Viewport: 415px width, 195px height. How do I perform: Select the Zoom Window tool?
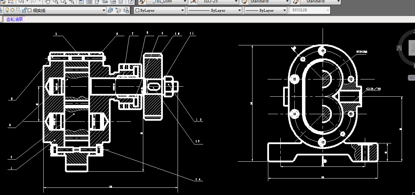tap(64, 2)
